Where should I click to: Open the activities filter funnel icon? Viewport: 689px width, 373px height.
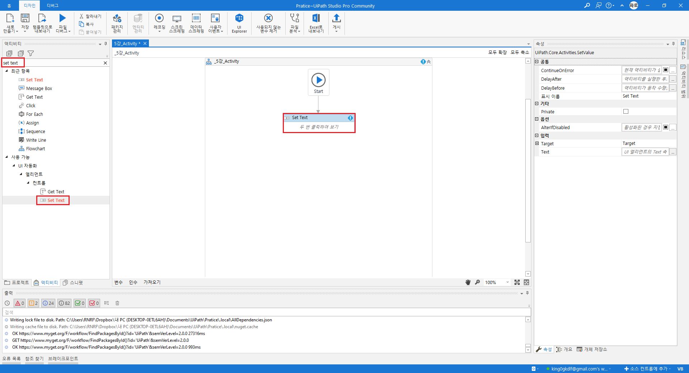click(31, 53)
